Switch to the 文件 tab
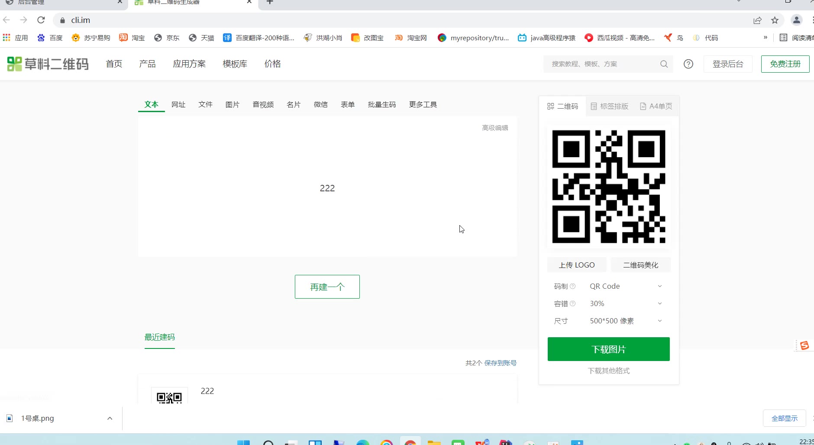This screenshot has height=445, width=814. click(x=205, y=104)
